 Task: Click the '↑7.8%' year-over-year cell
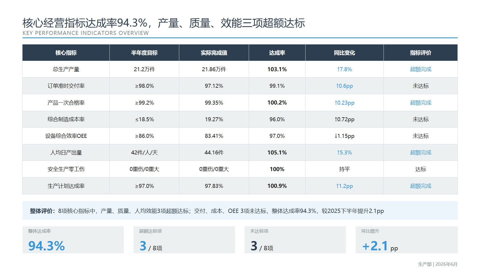[344, 69]
